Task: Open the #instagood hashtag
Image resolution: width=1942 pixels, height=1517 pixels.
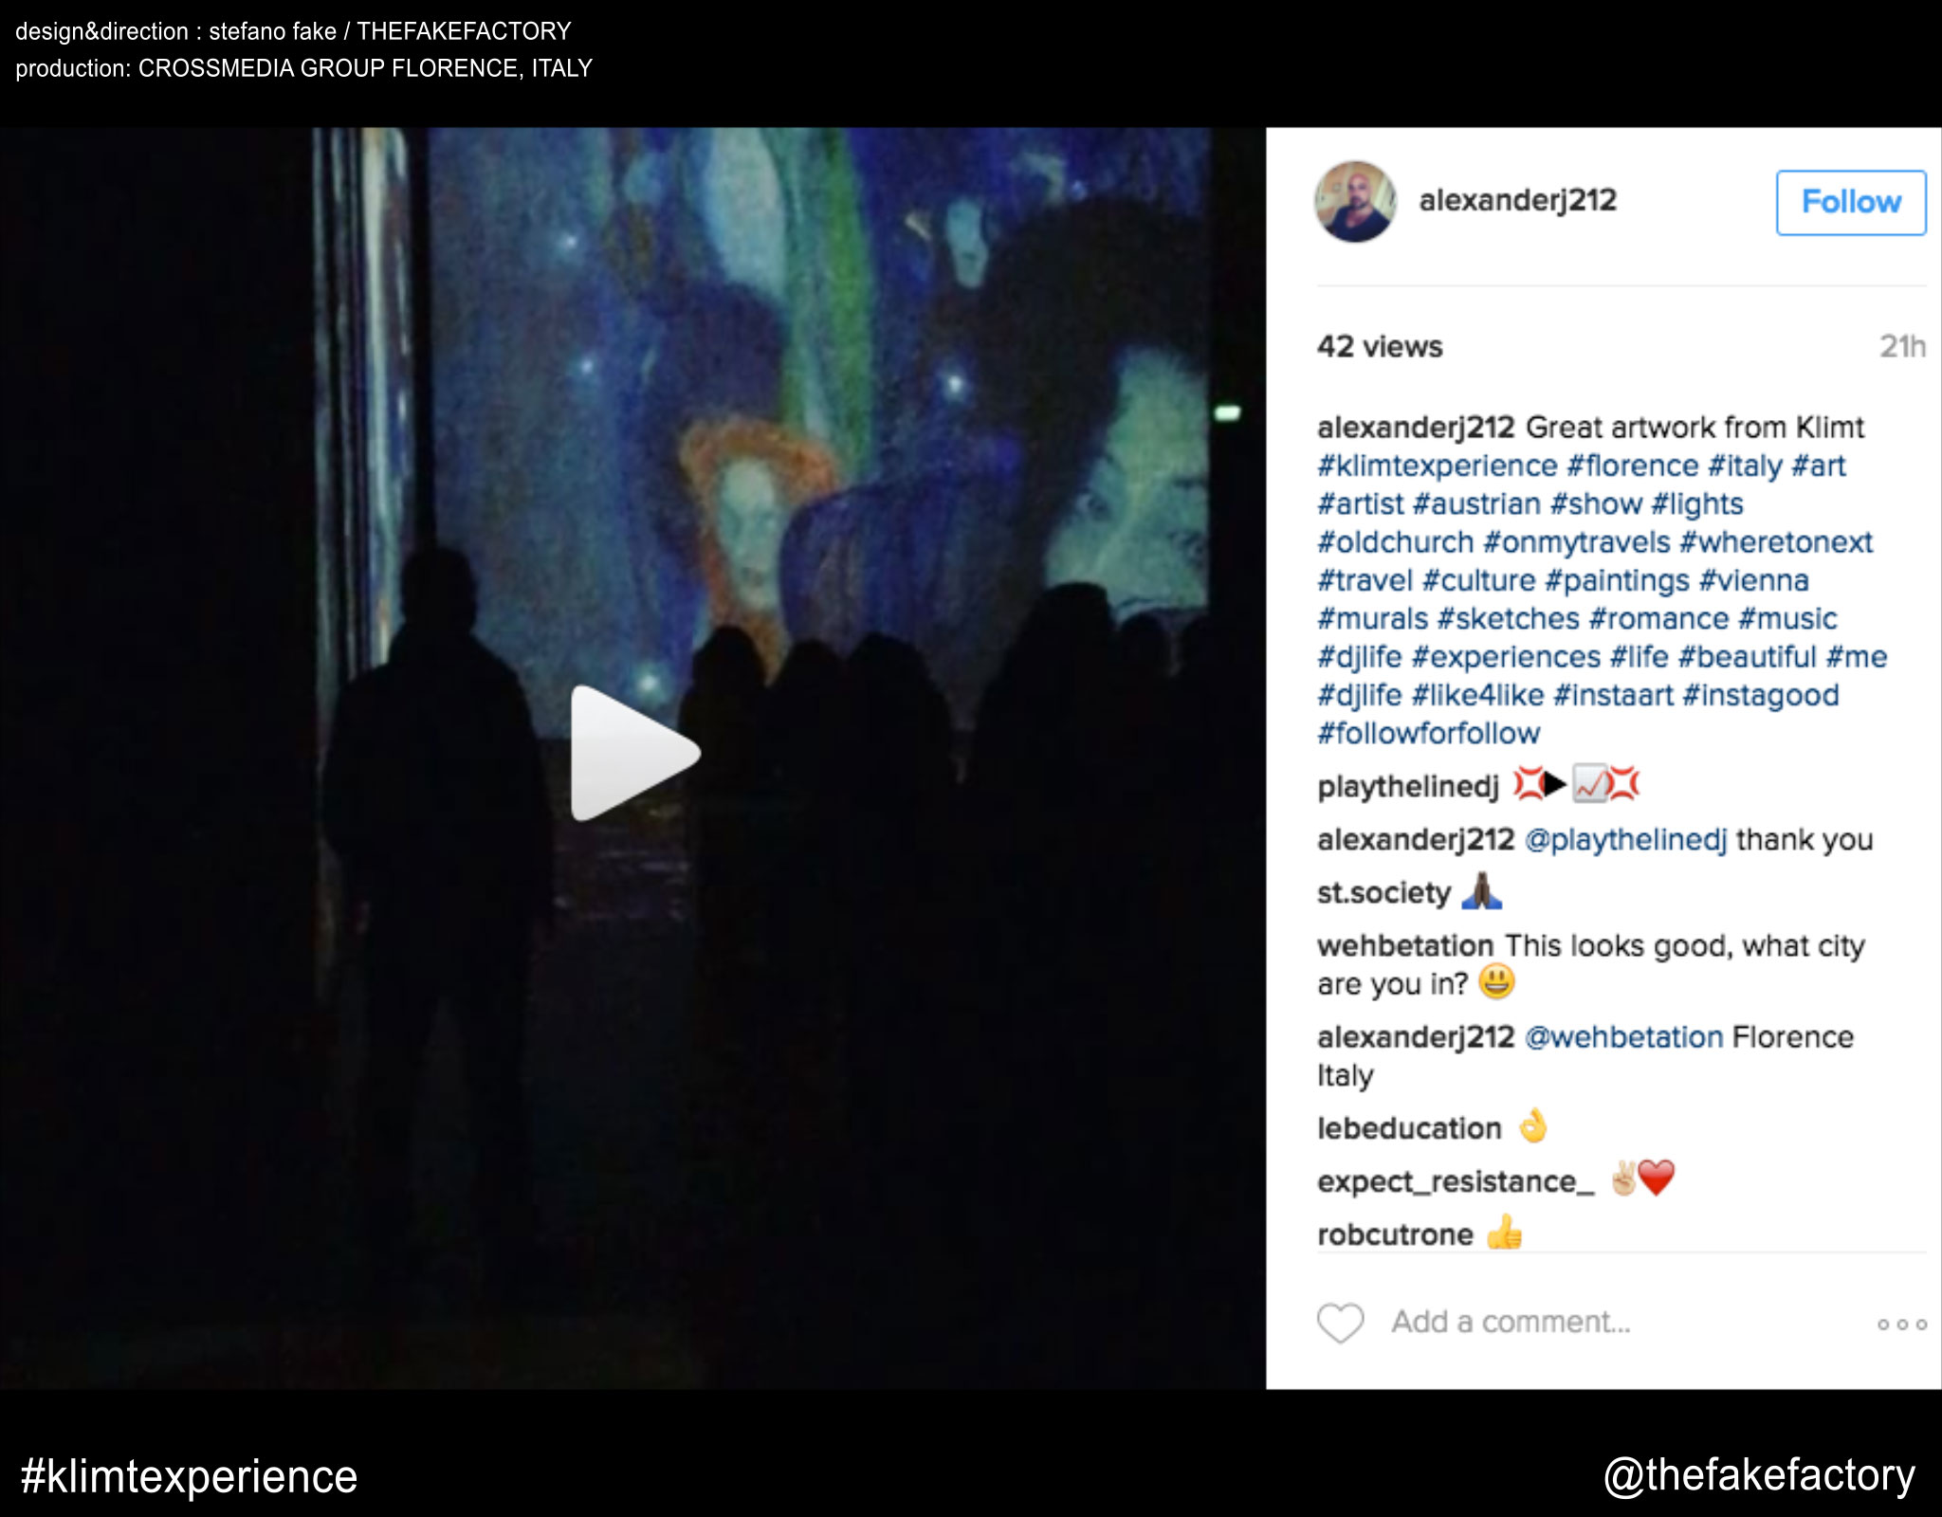Action: point(1761,695)
